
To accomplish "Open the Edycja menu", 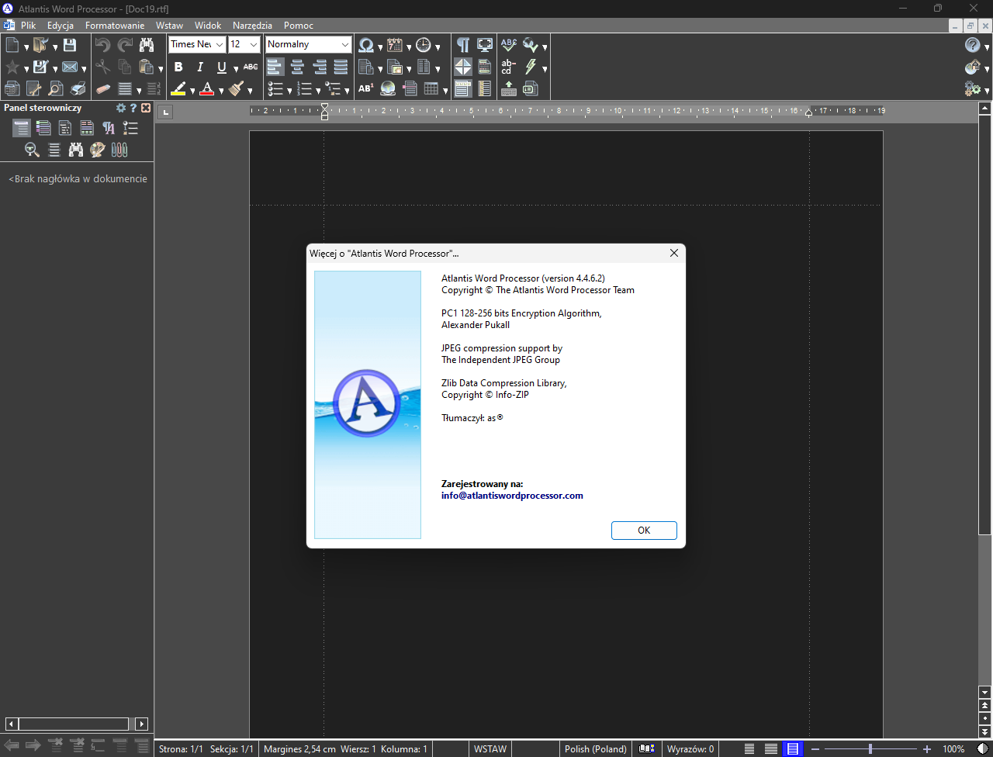I will (61, 26).
